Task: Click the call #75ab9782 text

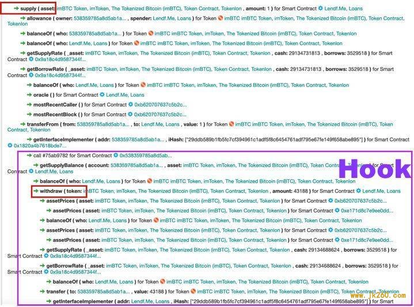Action: [51, 156]
